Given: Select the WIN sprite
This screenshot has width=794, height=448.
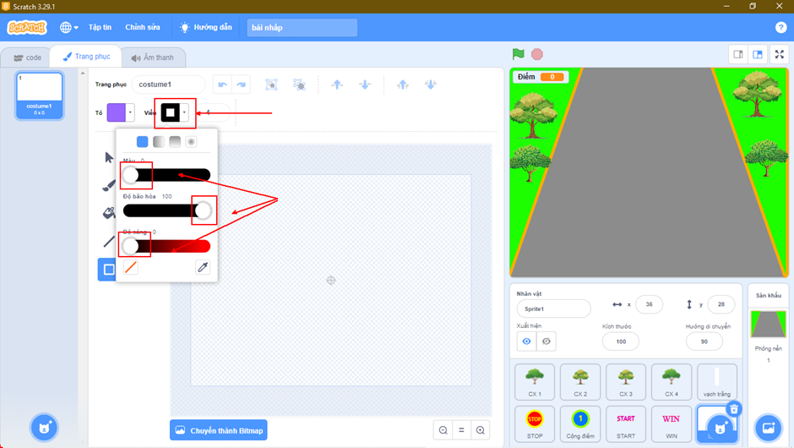Looking at the screenshot, I should click(672, 423).
